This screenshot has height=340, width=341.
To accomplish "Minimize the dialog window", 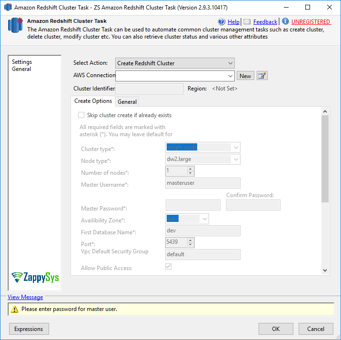I will click(286, 7).
